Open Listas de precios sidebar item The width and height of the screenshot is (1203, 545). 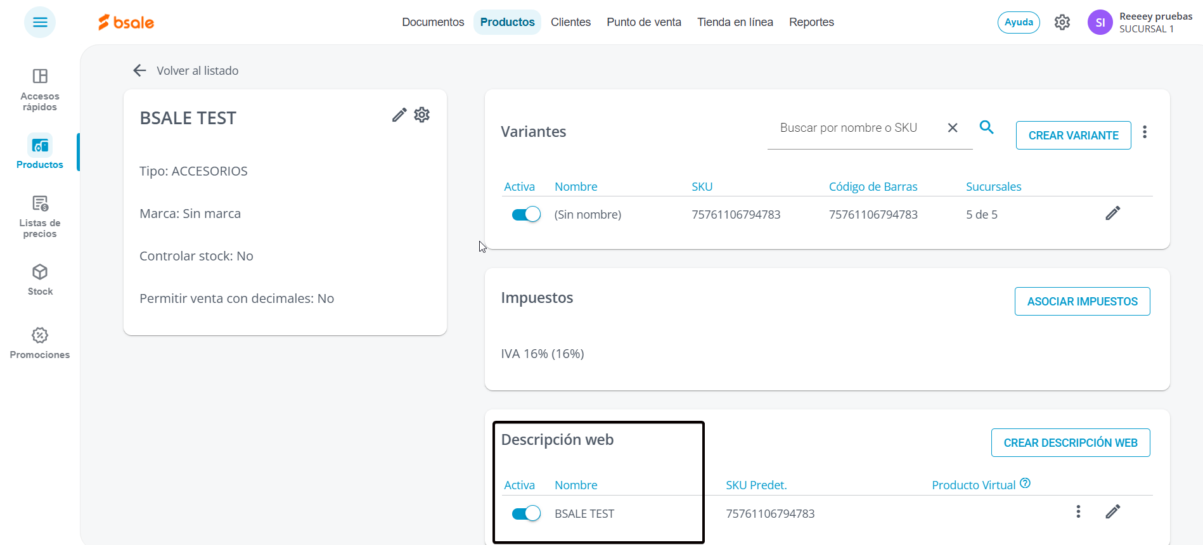click(40, 216)
